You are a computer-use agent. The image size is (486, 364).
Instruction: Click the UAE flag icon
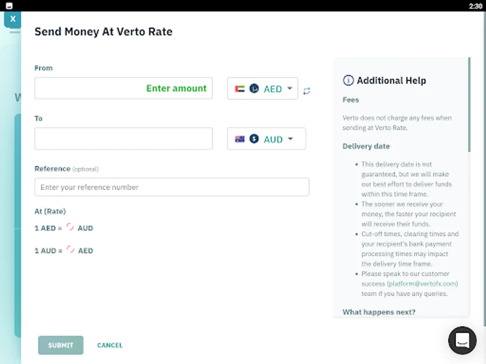coord(240,89)
